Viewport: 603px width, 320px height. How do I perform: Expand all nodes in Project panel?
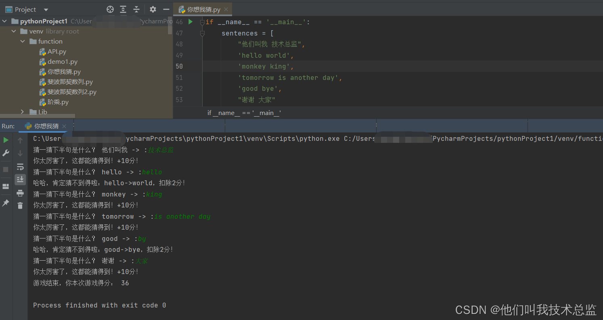123,9
